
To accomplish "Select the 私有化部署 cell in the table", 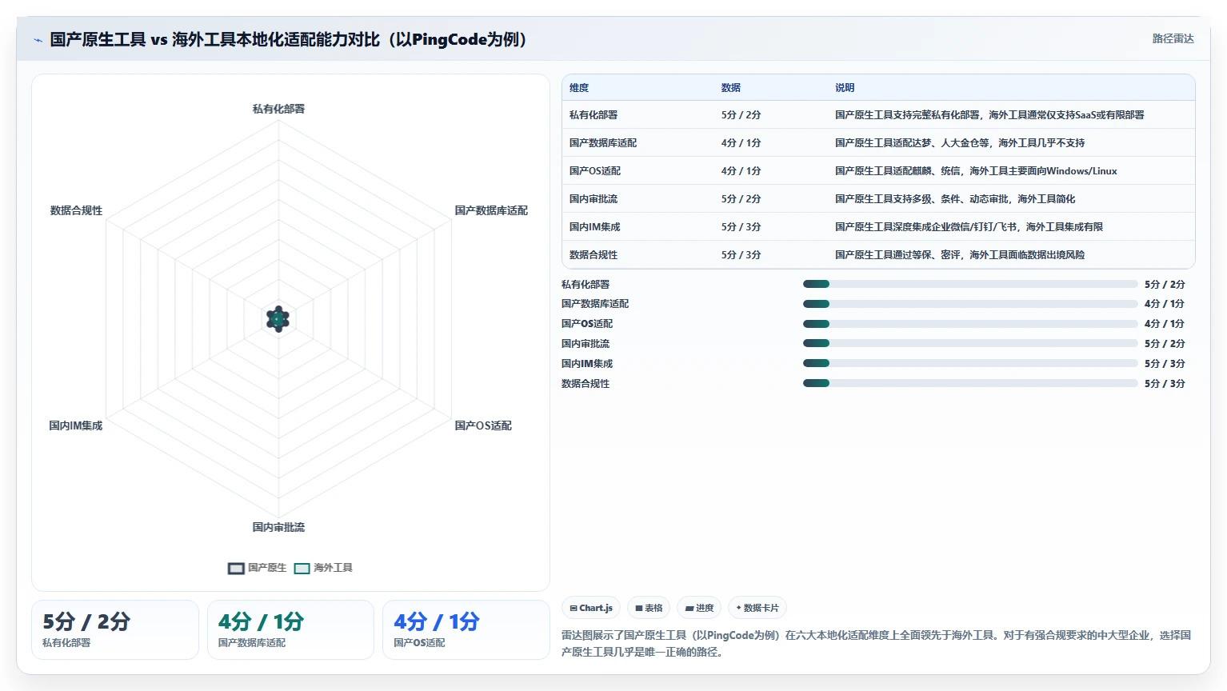I will coord(594,115).
